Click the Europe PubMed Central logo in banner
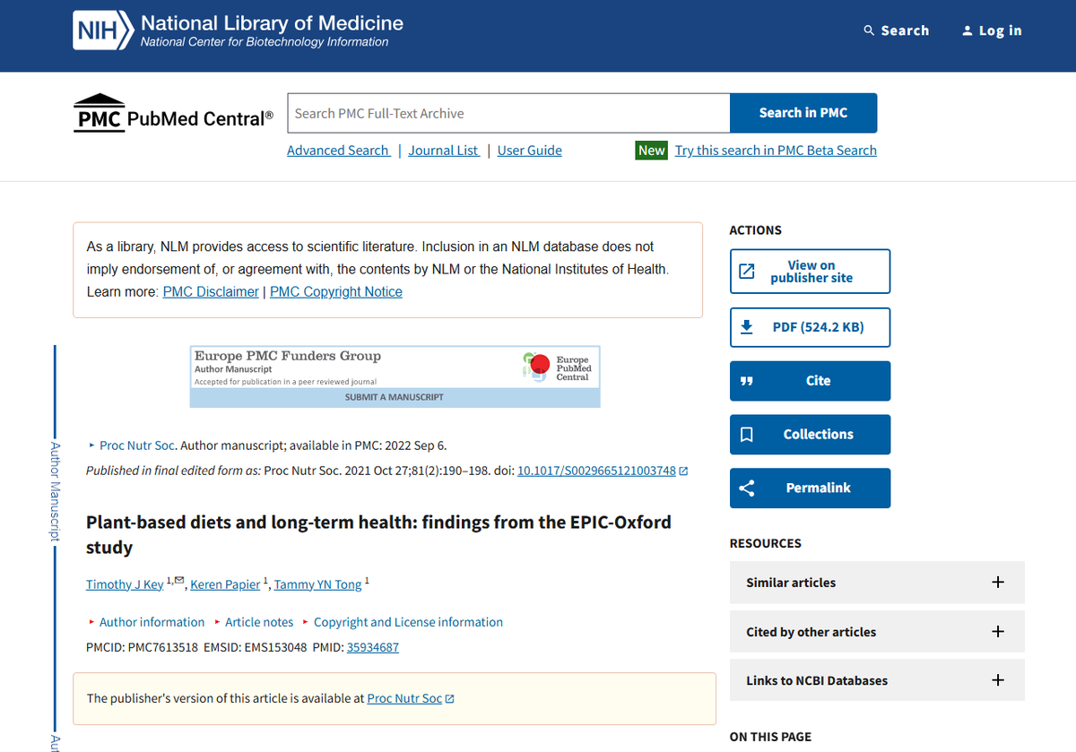 click(x=557, y=367)
